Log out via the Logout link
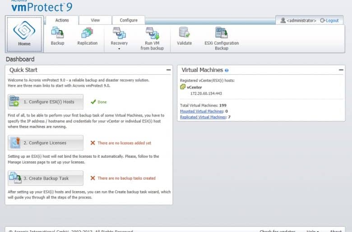352x232 pixels. (x=332, y=21)
